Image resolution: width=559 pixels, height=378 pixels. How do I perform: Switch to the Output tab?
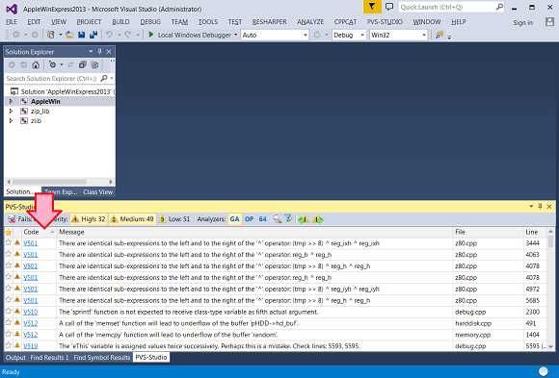click(15, 358)
